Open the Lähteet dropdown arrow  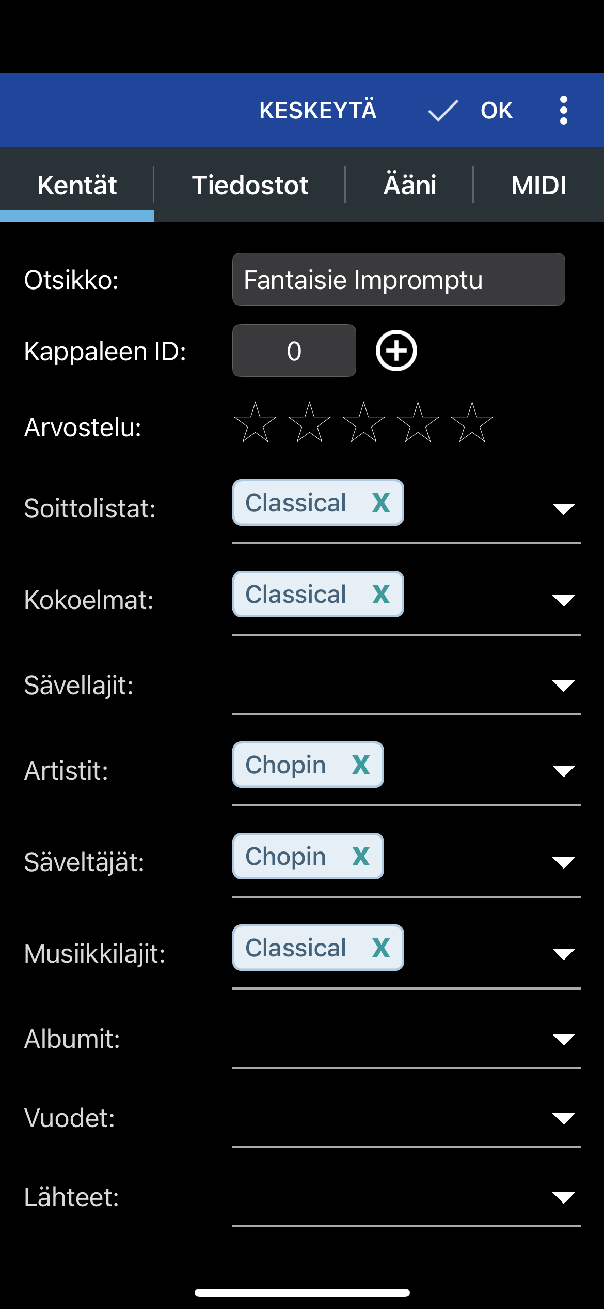tap(563, 1197)
